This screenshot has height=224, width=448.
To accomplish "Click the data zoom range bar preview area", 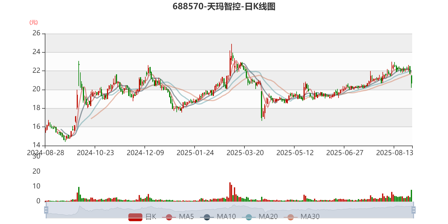I will point(230,210).
